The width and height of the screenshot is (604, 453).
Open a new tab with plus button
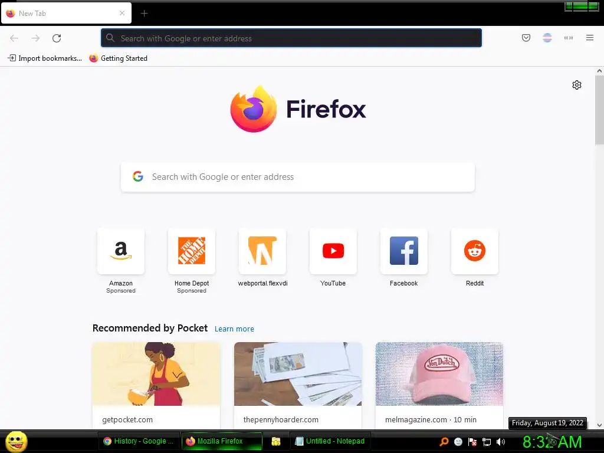[144, 14]
